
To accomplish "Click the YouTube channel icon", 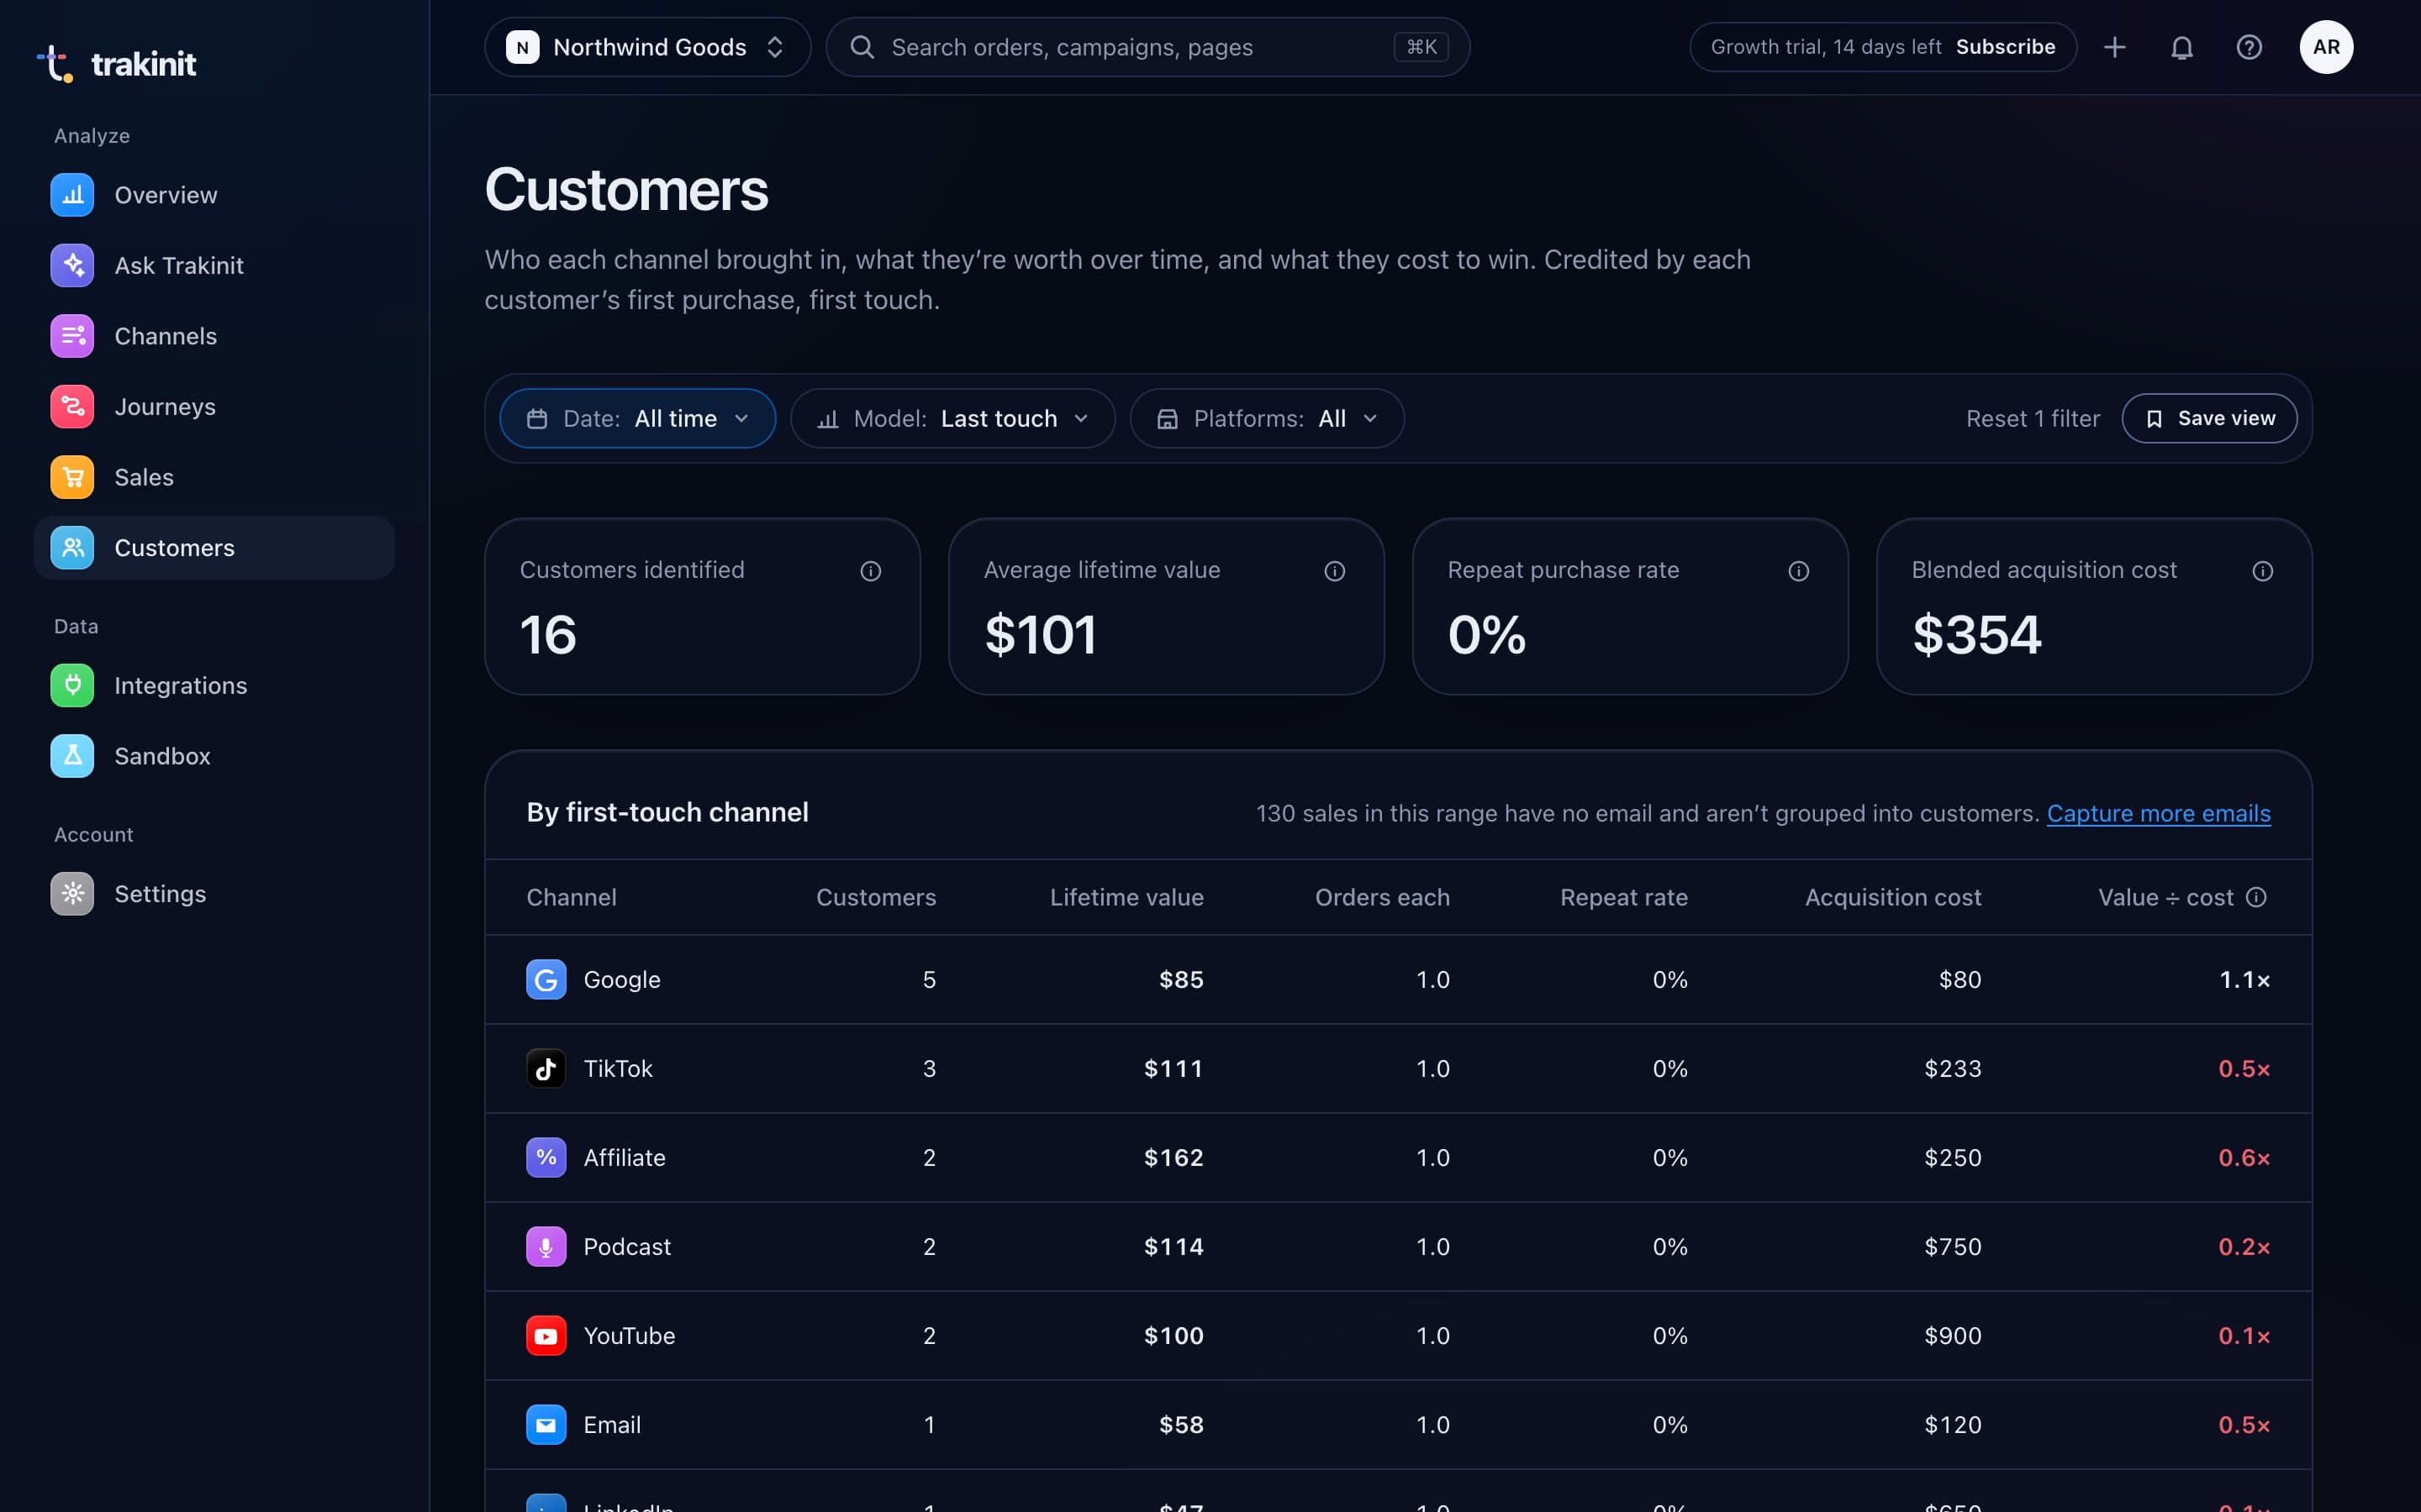I will [546, 1335].
